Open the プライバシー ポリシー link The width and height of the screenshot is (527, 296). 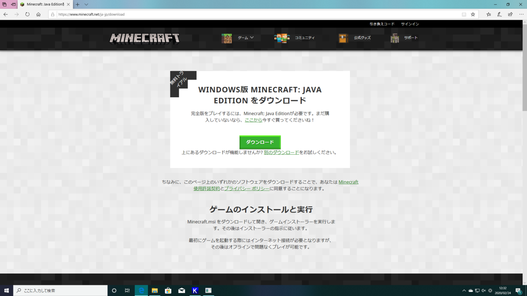pyautogui.click(x=247, y=189)
